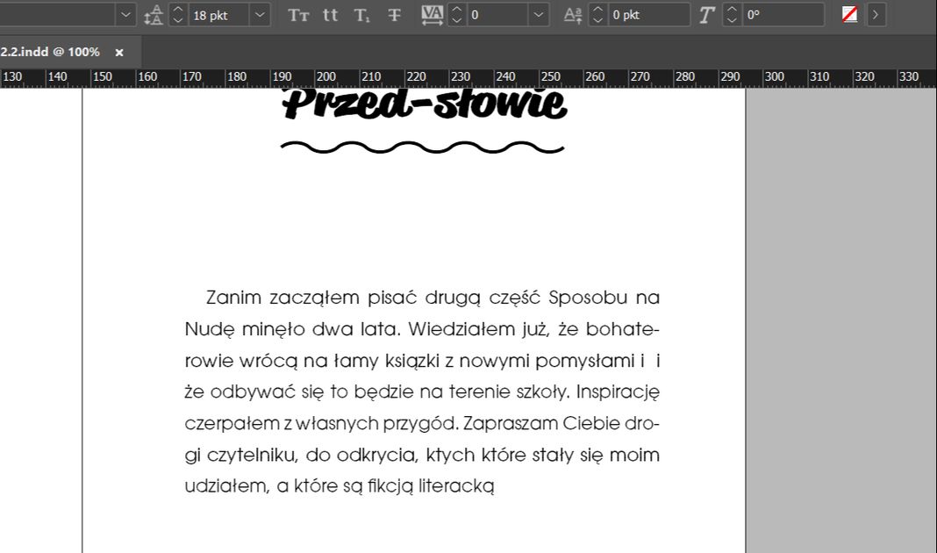Click the skew field showing 0°
The height and width of the screenshot is (553, 937).
click(x=783, y=15)
